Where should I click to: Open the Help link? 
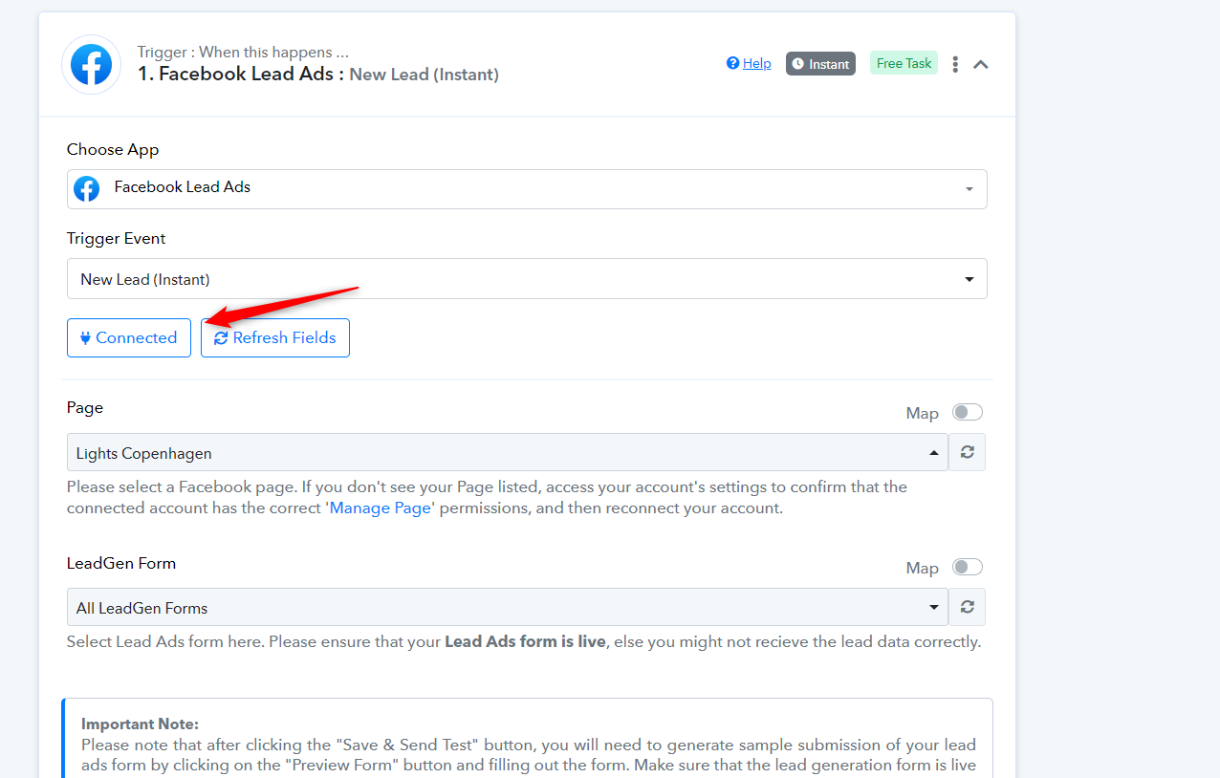pyautogui.click(x=756, y=63)
